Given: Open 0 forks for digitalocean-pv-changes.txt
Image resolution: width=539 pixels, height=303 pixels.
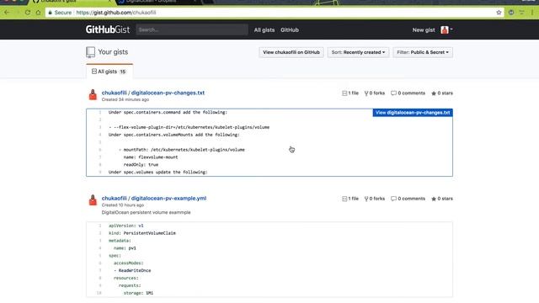Looking at the screenshot, I should click(x=374, y=93).
